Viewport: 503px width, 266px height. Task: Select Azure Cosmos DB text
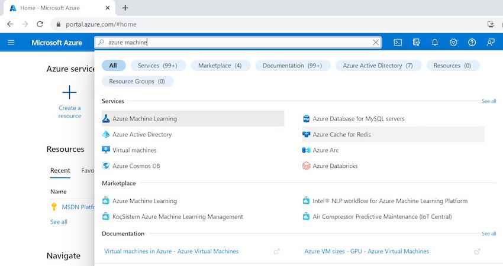pyautogui.click(x=136, y=166)
